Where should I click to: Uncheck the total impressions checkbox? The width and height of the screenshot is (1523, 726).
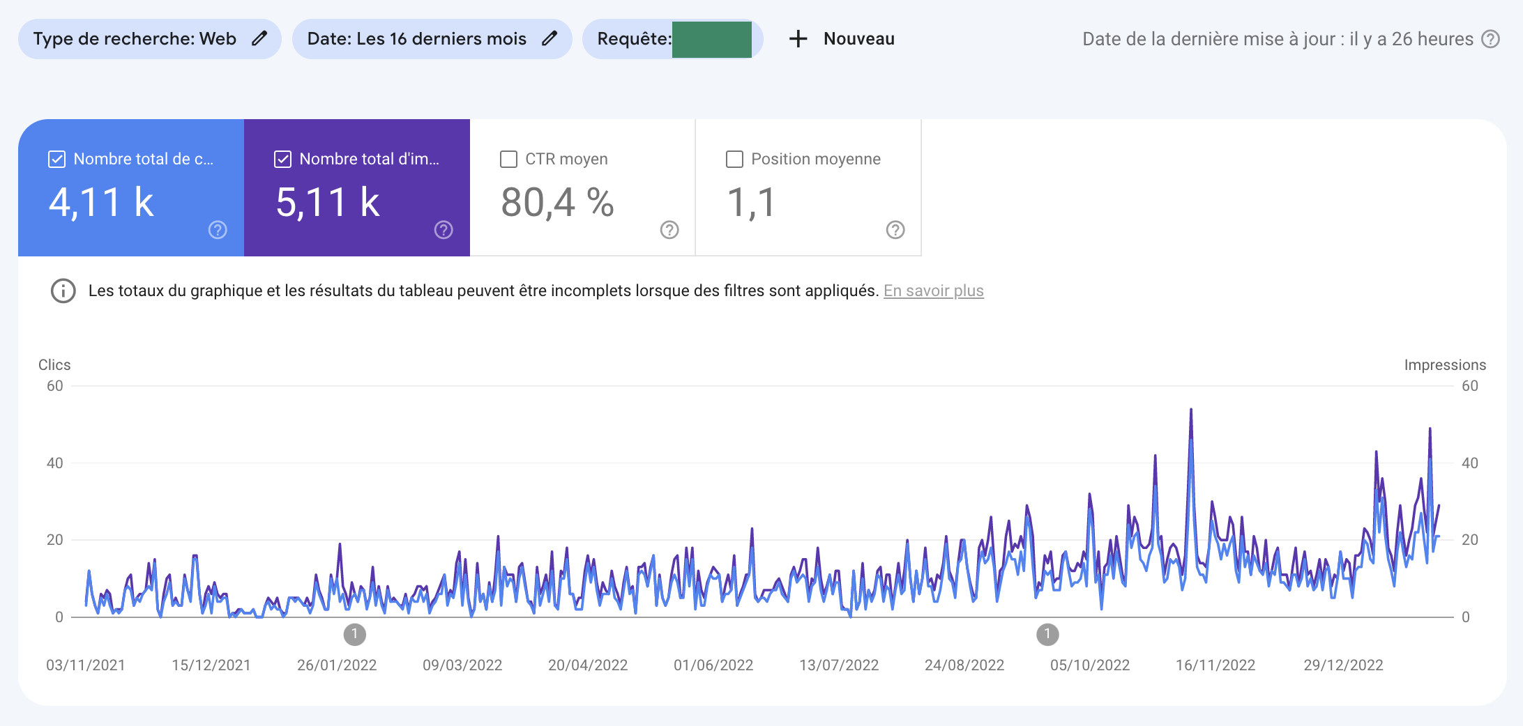[x=283, y=160]
